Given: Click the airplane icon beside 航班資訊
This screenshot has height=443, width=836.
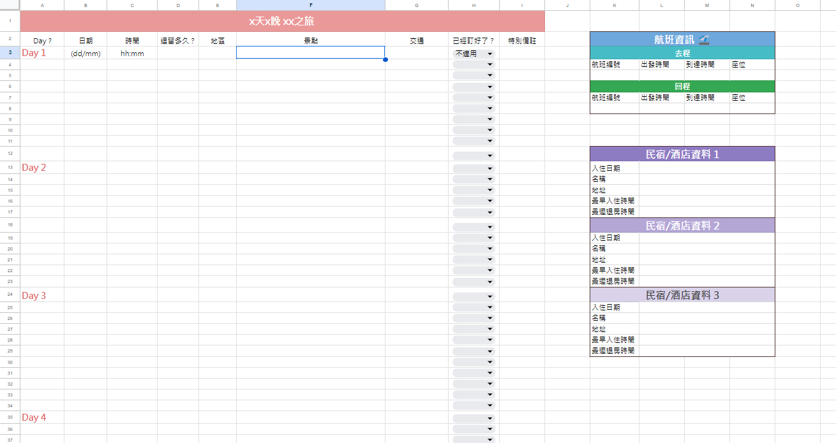Looking at the screenshot, I should [703, 40].
